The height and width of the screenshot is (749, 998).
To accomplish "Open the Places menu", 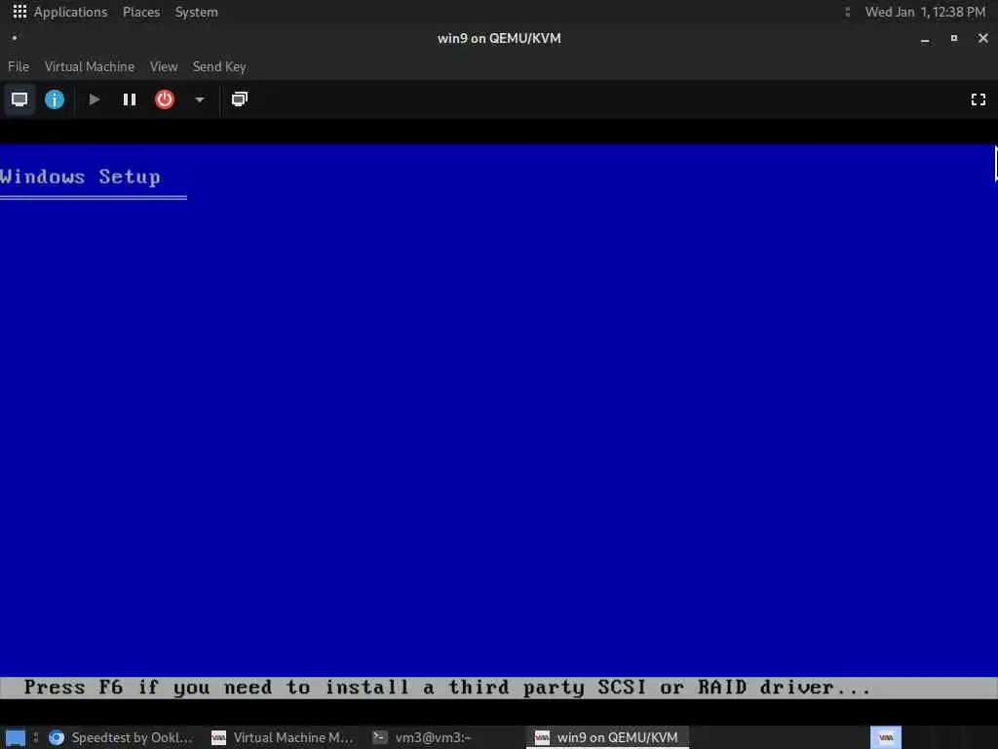I will 141,12.
